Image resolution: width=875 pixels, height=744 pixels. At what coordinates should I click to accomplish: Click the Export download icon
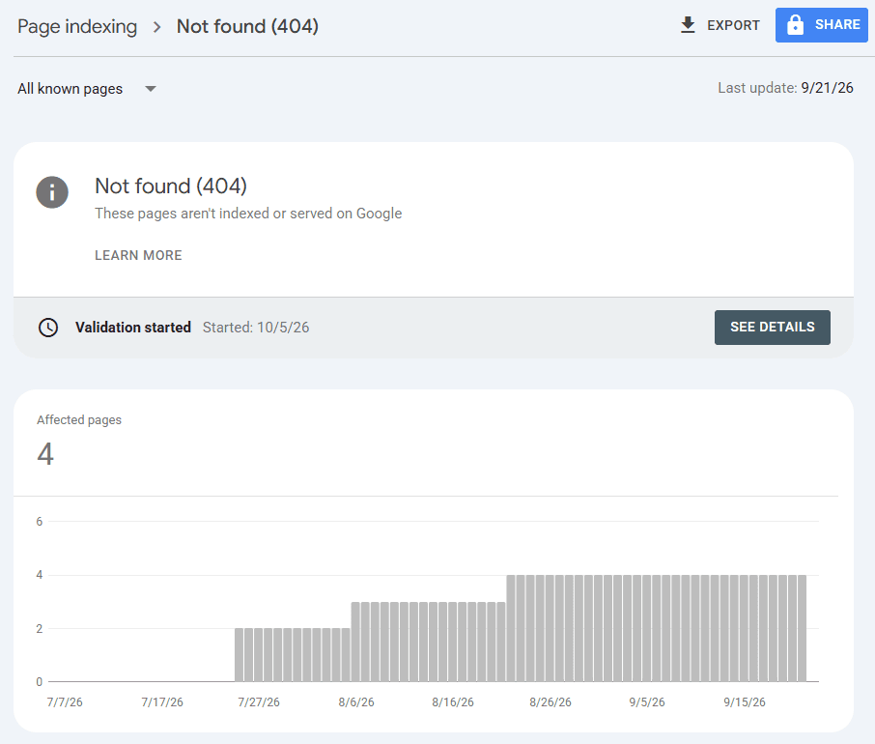pyautogui.click(x=688, y=25)
